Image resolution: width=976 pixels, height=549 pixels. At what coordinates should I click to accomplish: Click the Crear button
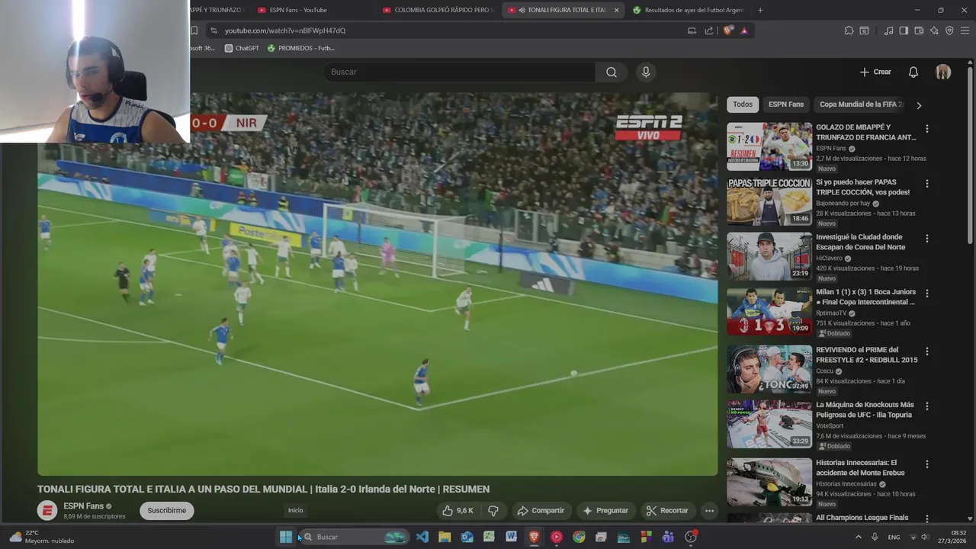tap(875, 72)
